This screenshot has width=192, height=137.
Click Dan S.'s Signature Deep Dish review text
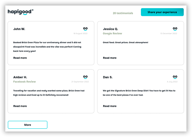[x=139, y=93]
